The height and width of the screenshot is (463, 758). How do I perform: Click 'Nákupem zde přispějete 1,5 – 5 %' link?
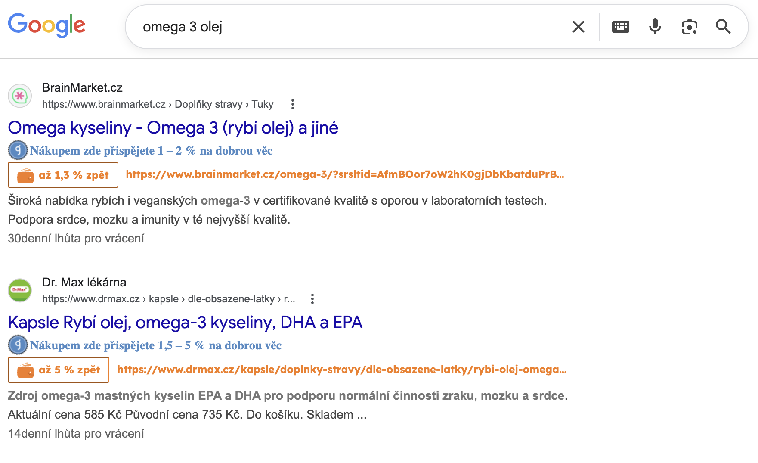pos(155,345)
